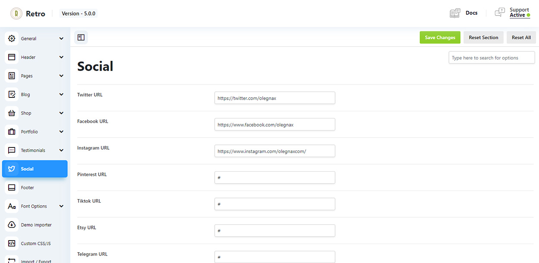Click the Save Changes button
539x263 pixels.
click(x=440, y=38)
